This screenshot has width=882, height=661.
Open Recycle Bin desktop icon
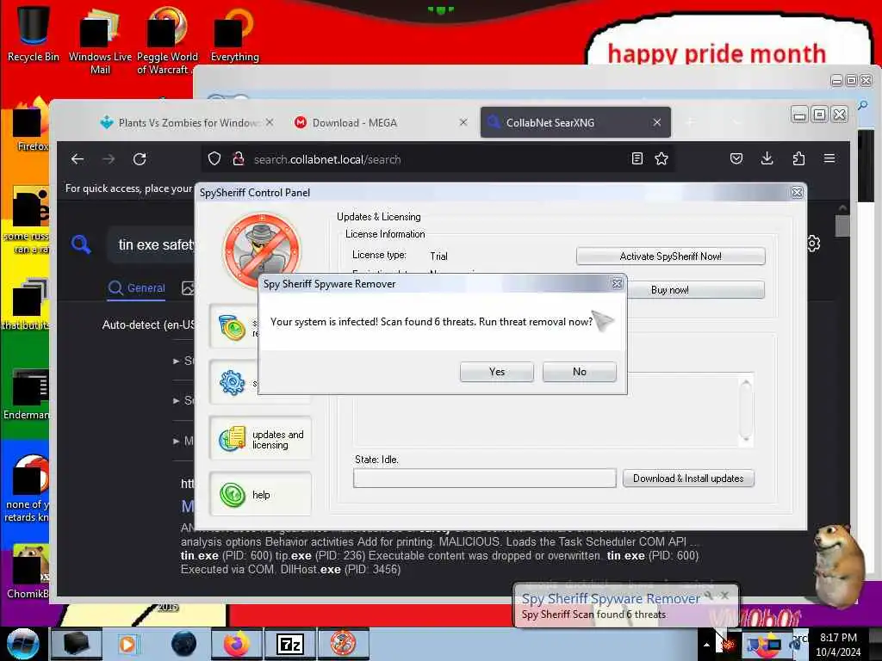coord(34,34)
